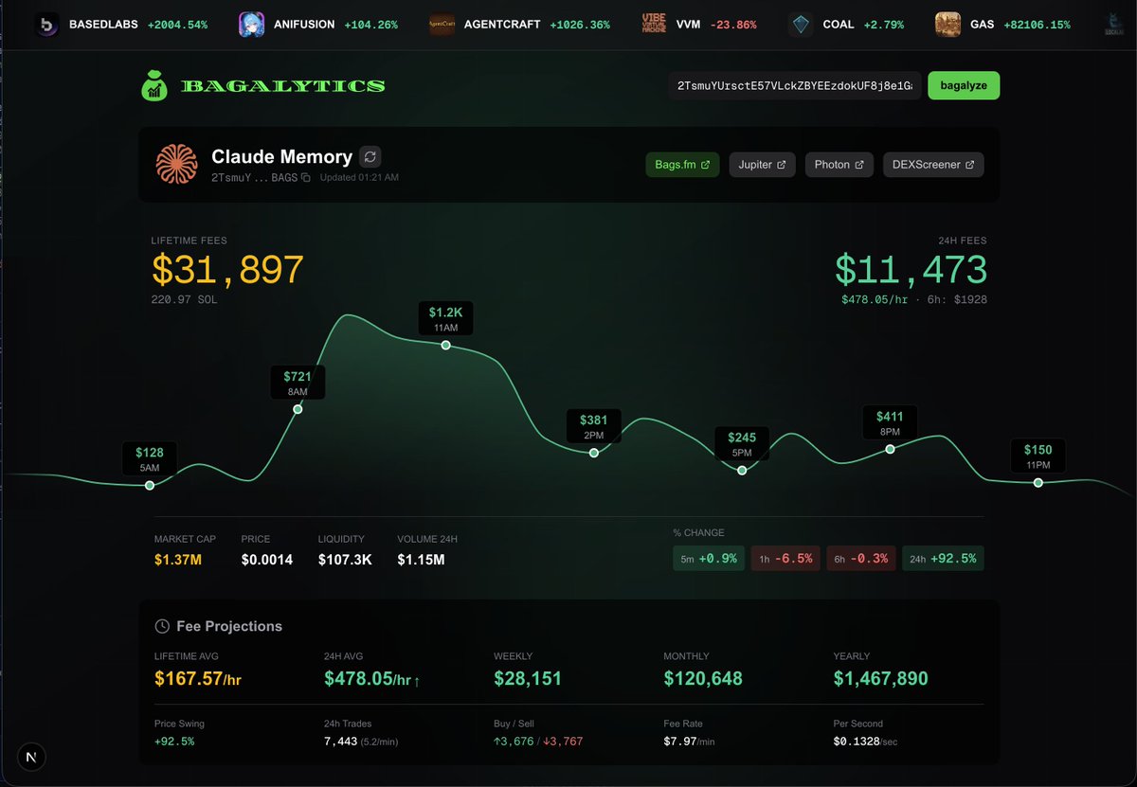The height and width of the screenshot is (787, 1137).
Task: Click the VVM ticker logo
Action: [654, 25]
